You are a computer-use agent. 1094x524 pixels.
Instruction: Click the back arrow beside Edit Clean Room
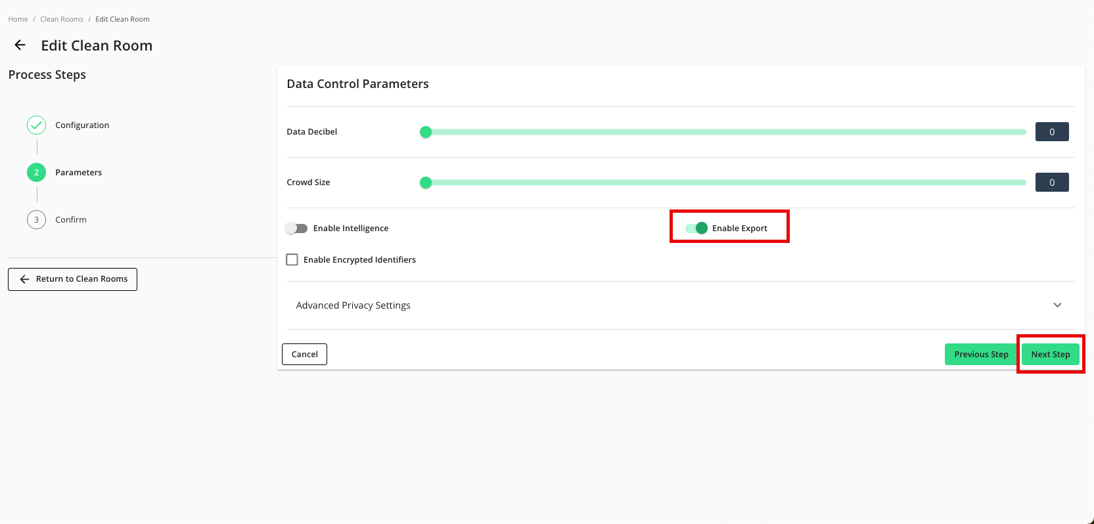(x=20, y=45)
